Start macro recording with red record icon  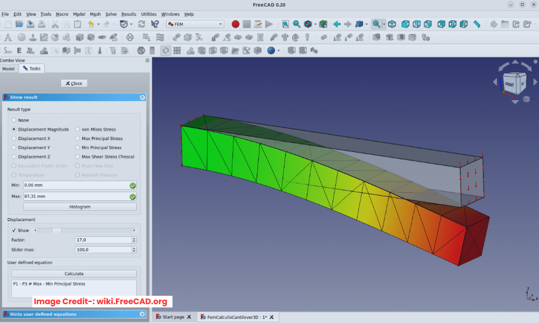[x=235, y=24]
